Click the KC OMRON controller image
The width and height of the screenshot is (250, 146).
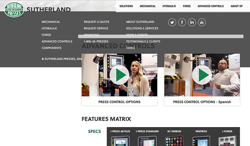click(174, 141)
